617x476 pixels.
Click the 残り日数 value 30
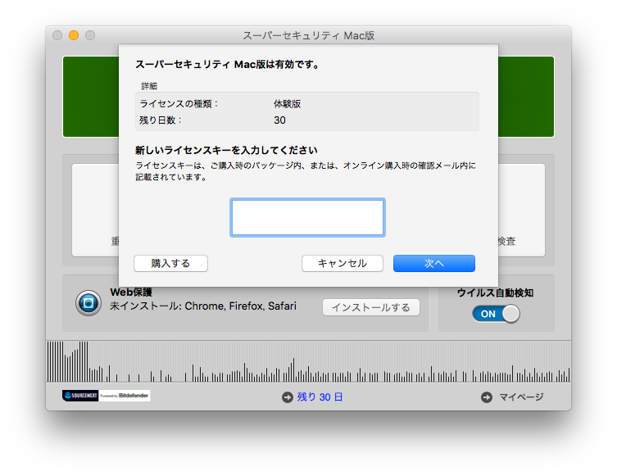pyautogui.click(x=279, y=120)
